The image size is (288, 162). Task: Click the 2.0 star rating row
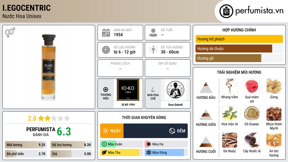(x=49, y=118)
